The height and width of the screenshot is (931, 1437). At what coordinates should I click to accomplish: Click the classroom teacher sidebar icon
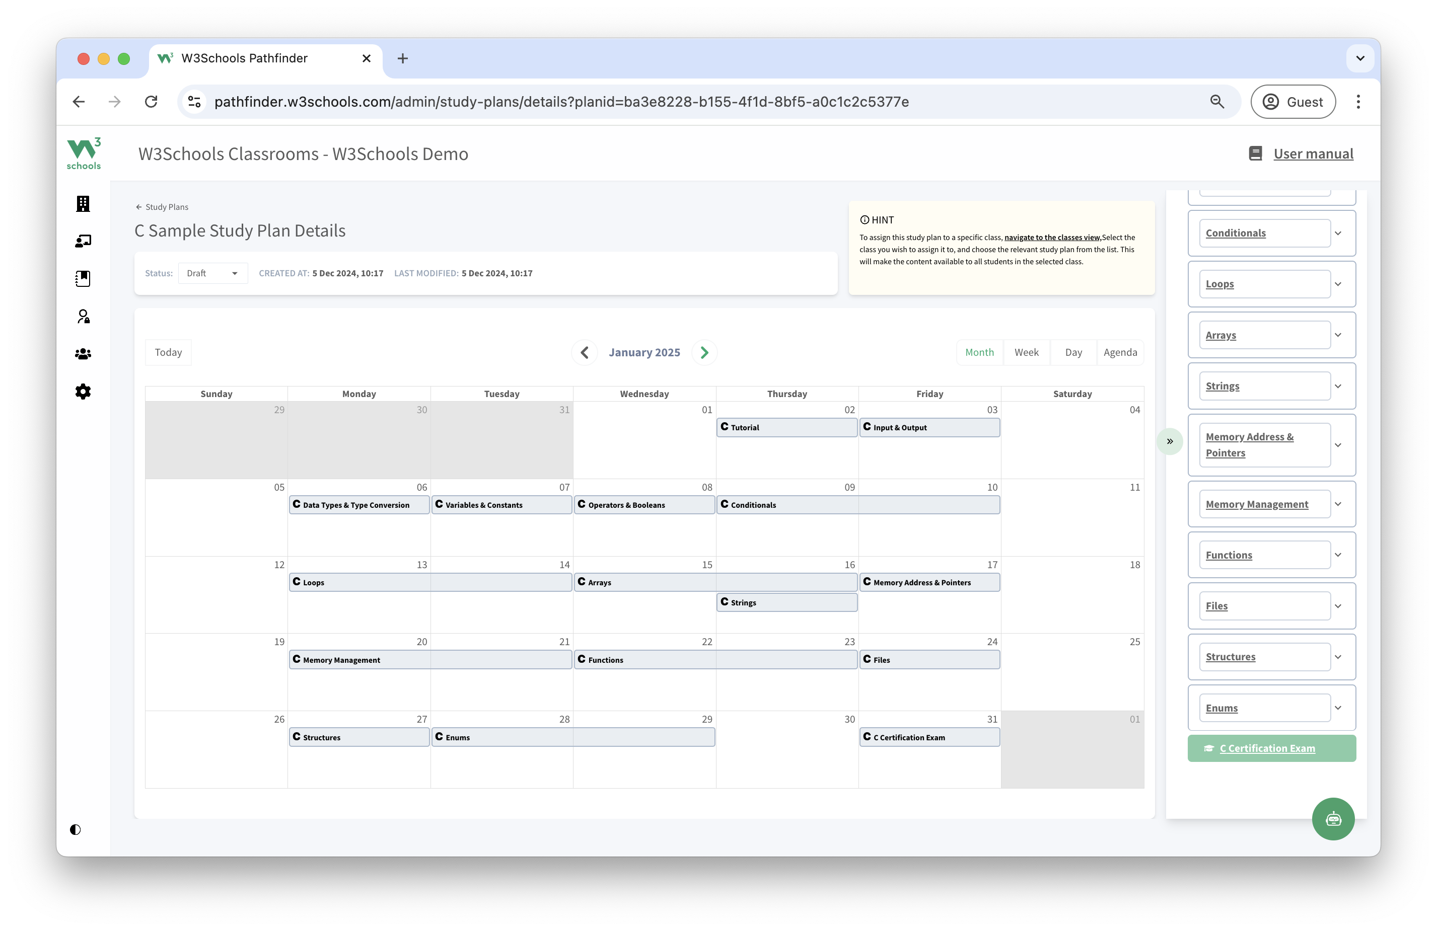pyautogui.click(x=83, y=242)
